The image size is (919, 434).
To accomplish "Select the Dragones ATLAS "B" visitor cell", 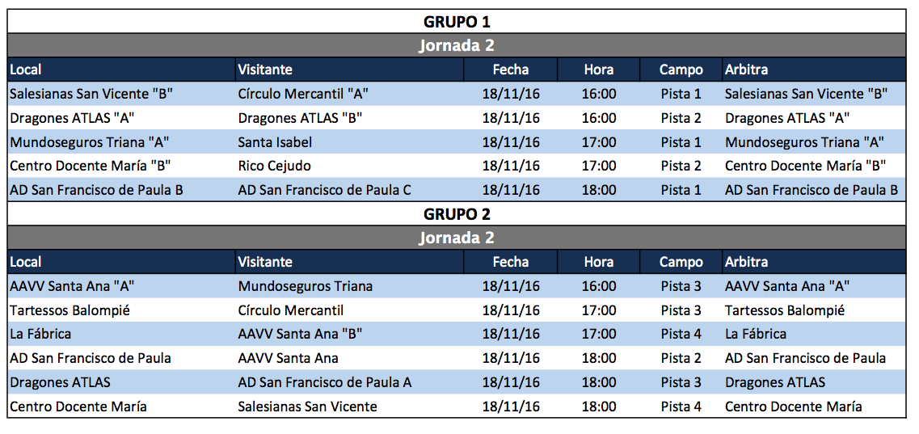I will click(300, 118).
